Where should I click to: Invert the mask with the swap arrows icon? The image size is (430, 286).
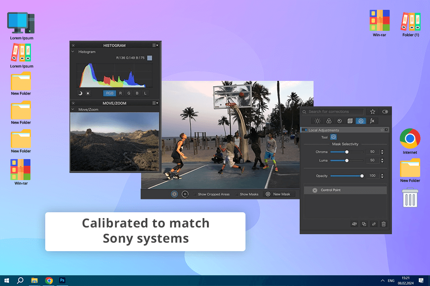click(374, 224)
